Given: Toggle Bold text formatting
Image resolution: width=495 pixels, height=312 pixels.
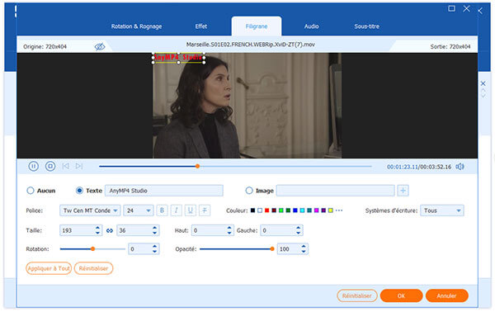Looking at the screenshot, I should click(x=162, y=210).
